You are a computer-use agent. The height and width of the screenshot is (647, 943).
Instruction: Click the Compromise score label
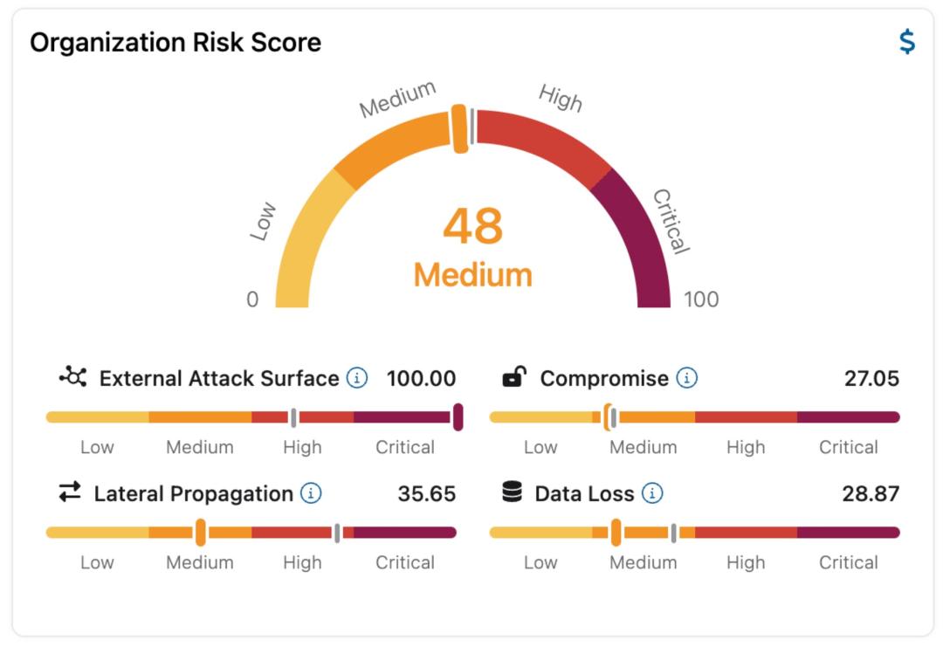603,378
